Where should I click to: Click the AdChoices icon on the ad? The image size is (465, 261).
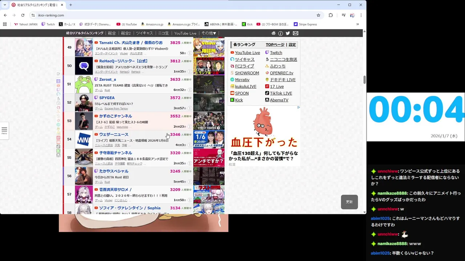pos(299,107)
